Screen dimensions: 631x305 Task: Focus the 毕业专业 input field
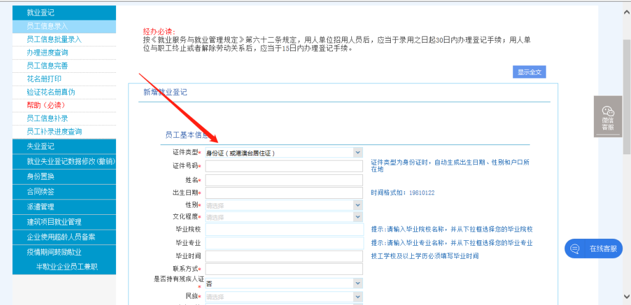(x=284, y=243)
